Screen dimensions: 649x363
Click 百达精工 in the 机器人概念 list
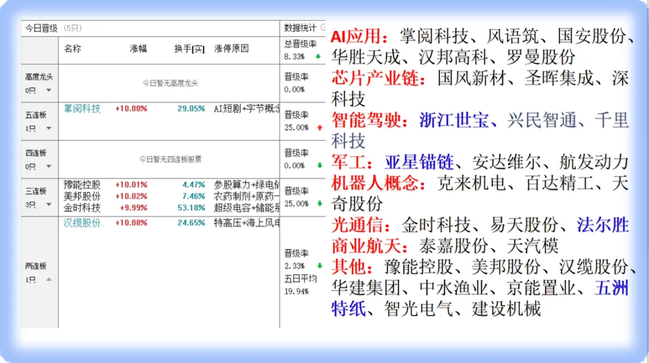(x=559, y=183)
